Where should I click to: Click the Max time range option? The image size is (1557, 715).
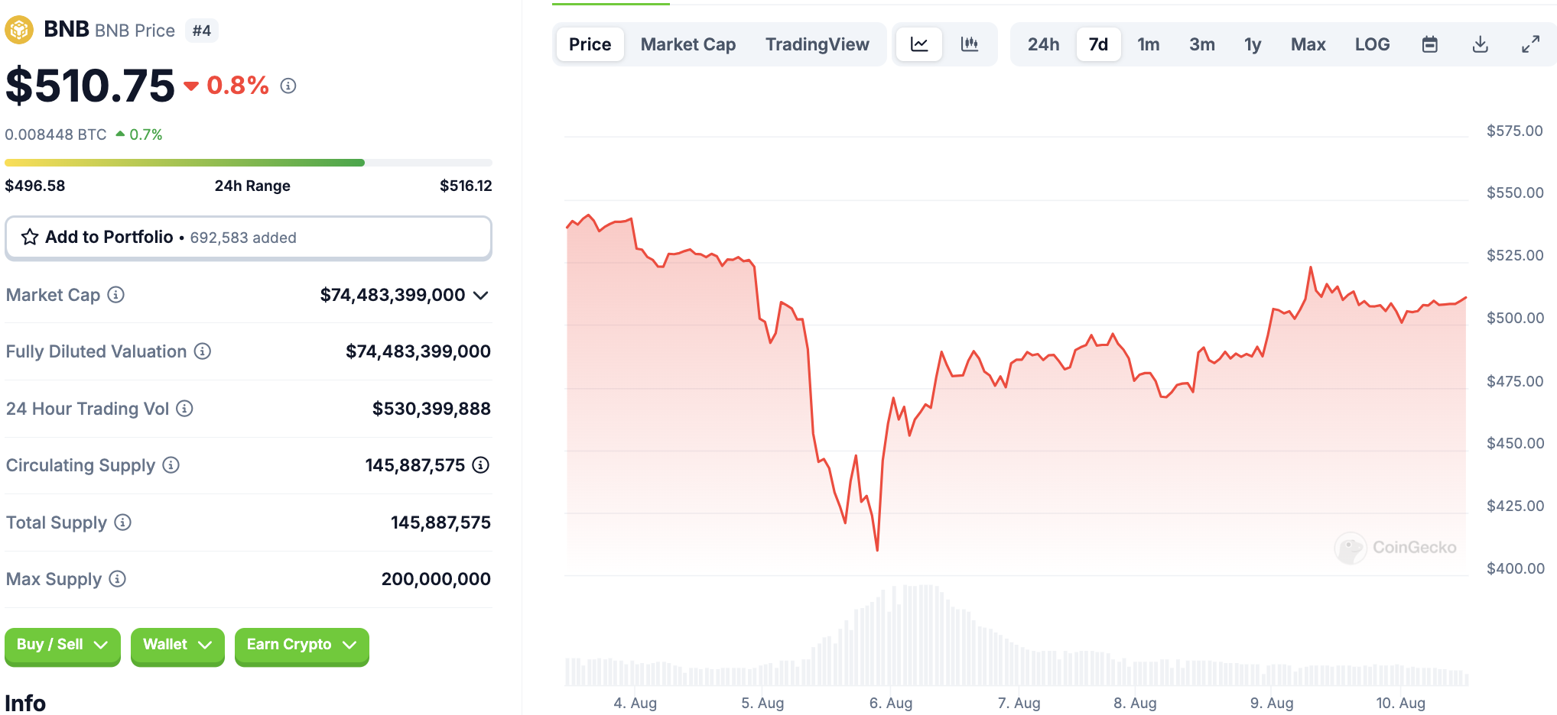pyautogui.click(x=1308, y=44)
